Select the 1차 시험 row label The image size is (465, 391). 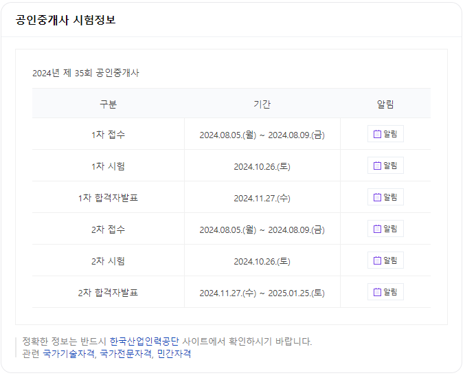(109, 166)
